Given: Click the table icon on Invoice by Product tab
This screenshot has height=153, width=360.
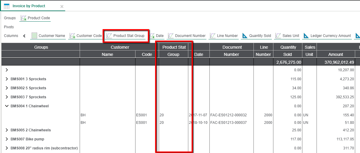Looking at the screenshot, I should 7,6.
